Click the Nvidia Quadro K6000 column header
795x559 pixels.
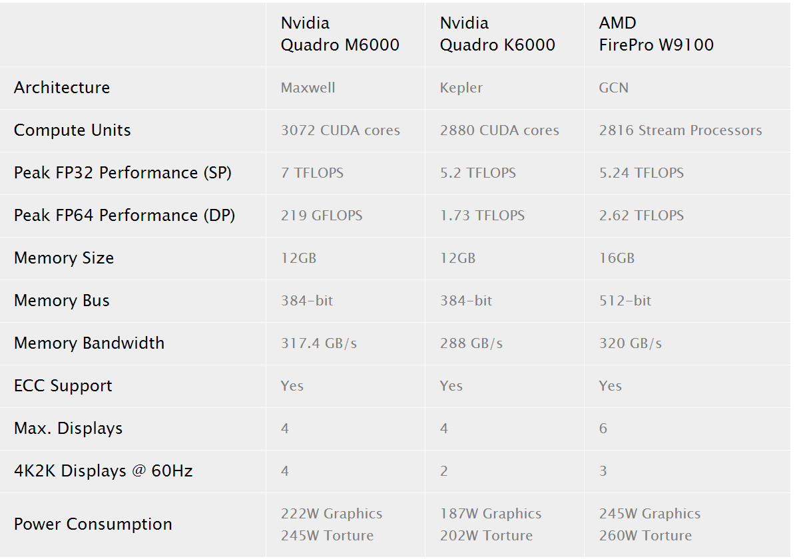[497, 34]
